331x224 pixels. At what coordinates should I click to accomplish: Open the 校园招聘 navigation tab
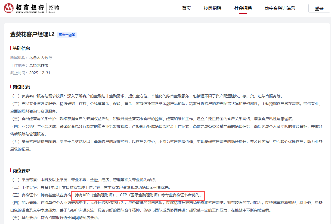pyautogui.click(x=212, y=8)
